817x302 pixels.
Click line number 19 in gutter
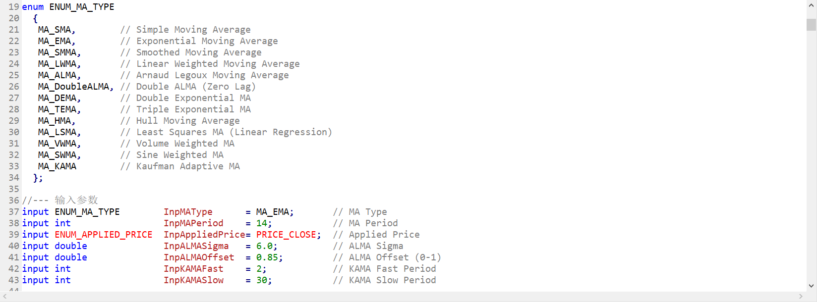click(x=14, y=7)
